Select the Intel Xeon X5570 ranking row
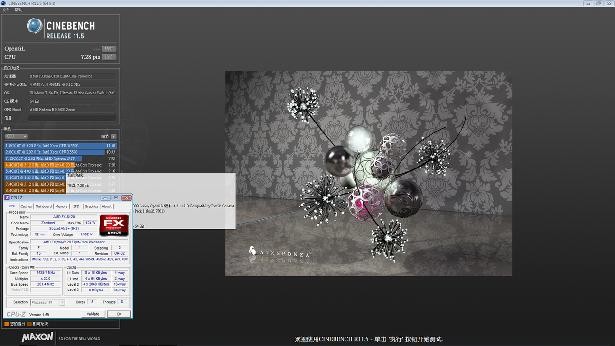 point(60,152)
